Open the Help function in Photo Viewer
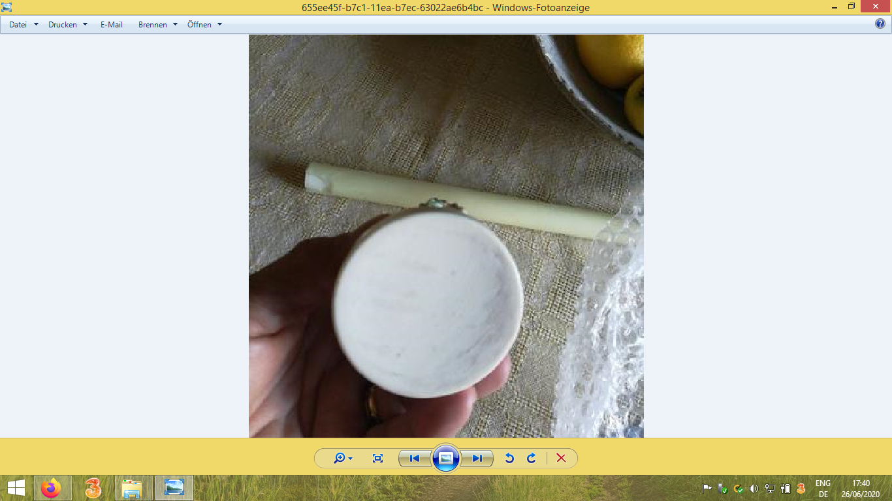Image resolution: width=892 pixels, height=501 pixels. [x=878, y=24]
